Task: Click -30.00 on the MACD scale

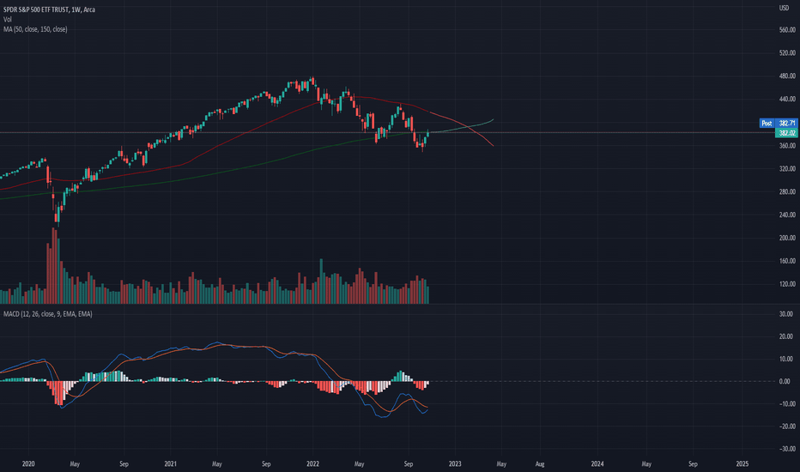Action: click(x=785, y=449)
